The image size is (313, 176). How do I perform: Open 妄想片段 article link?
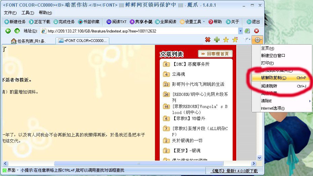200,131
